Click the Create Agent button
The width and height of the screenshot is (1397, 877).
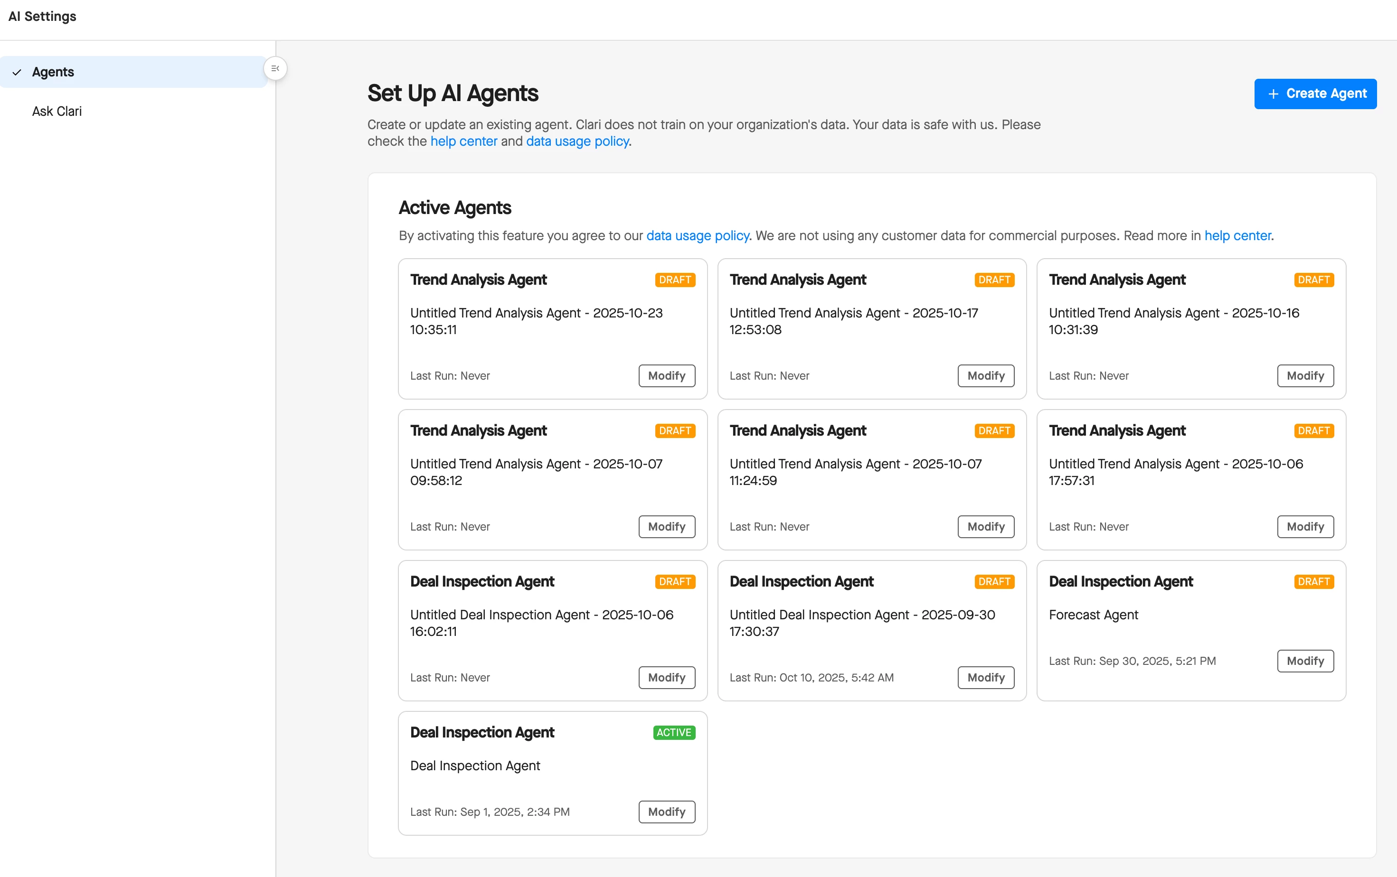pos(1315,93)
